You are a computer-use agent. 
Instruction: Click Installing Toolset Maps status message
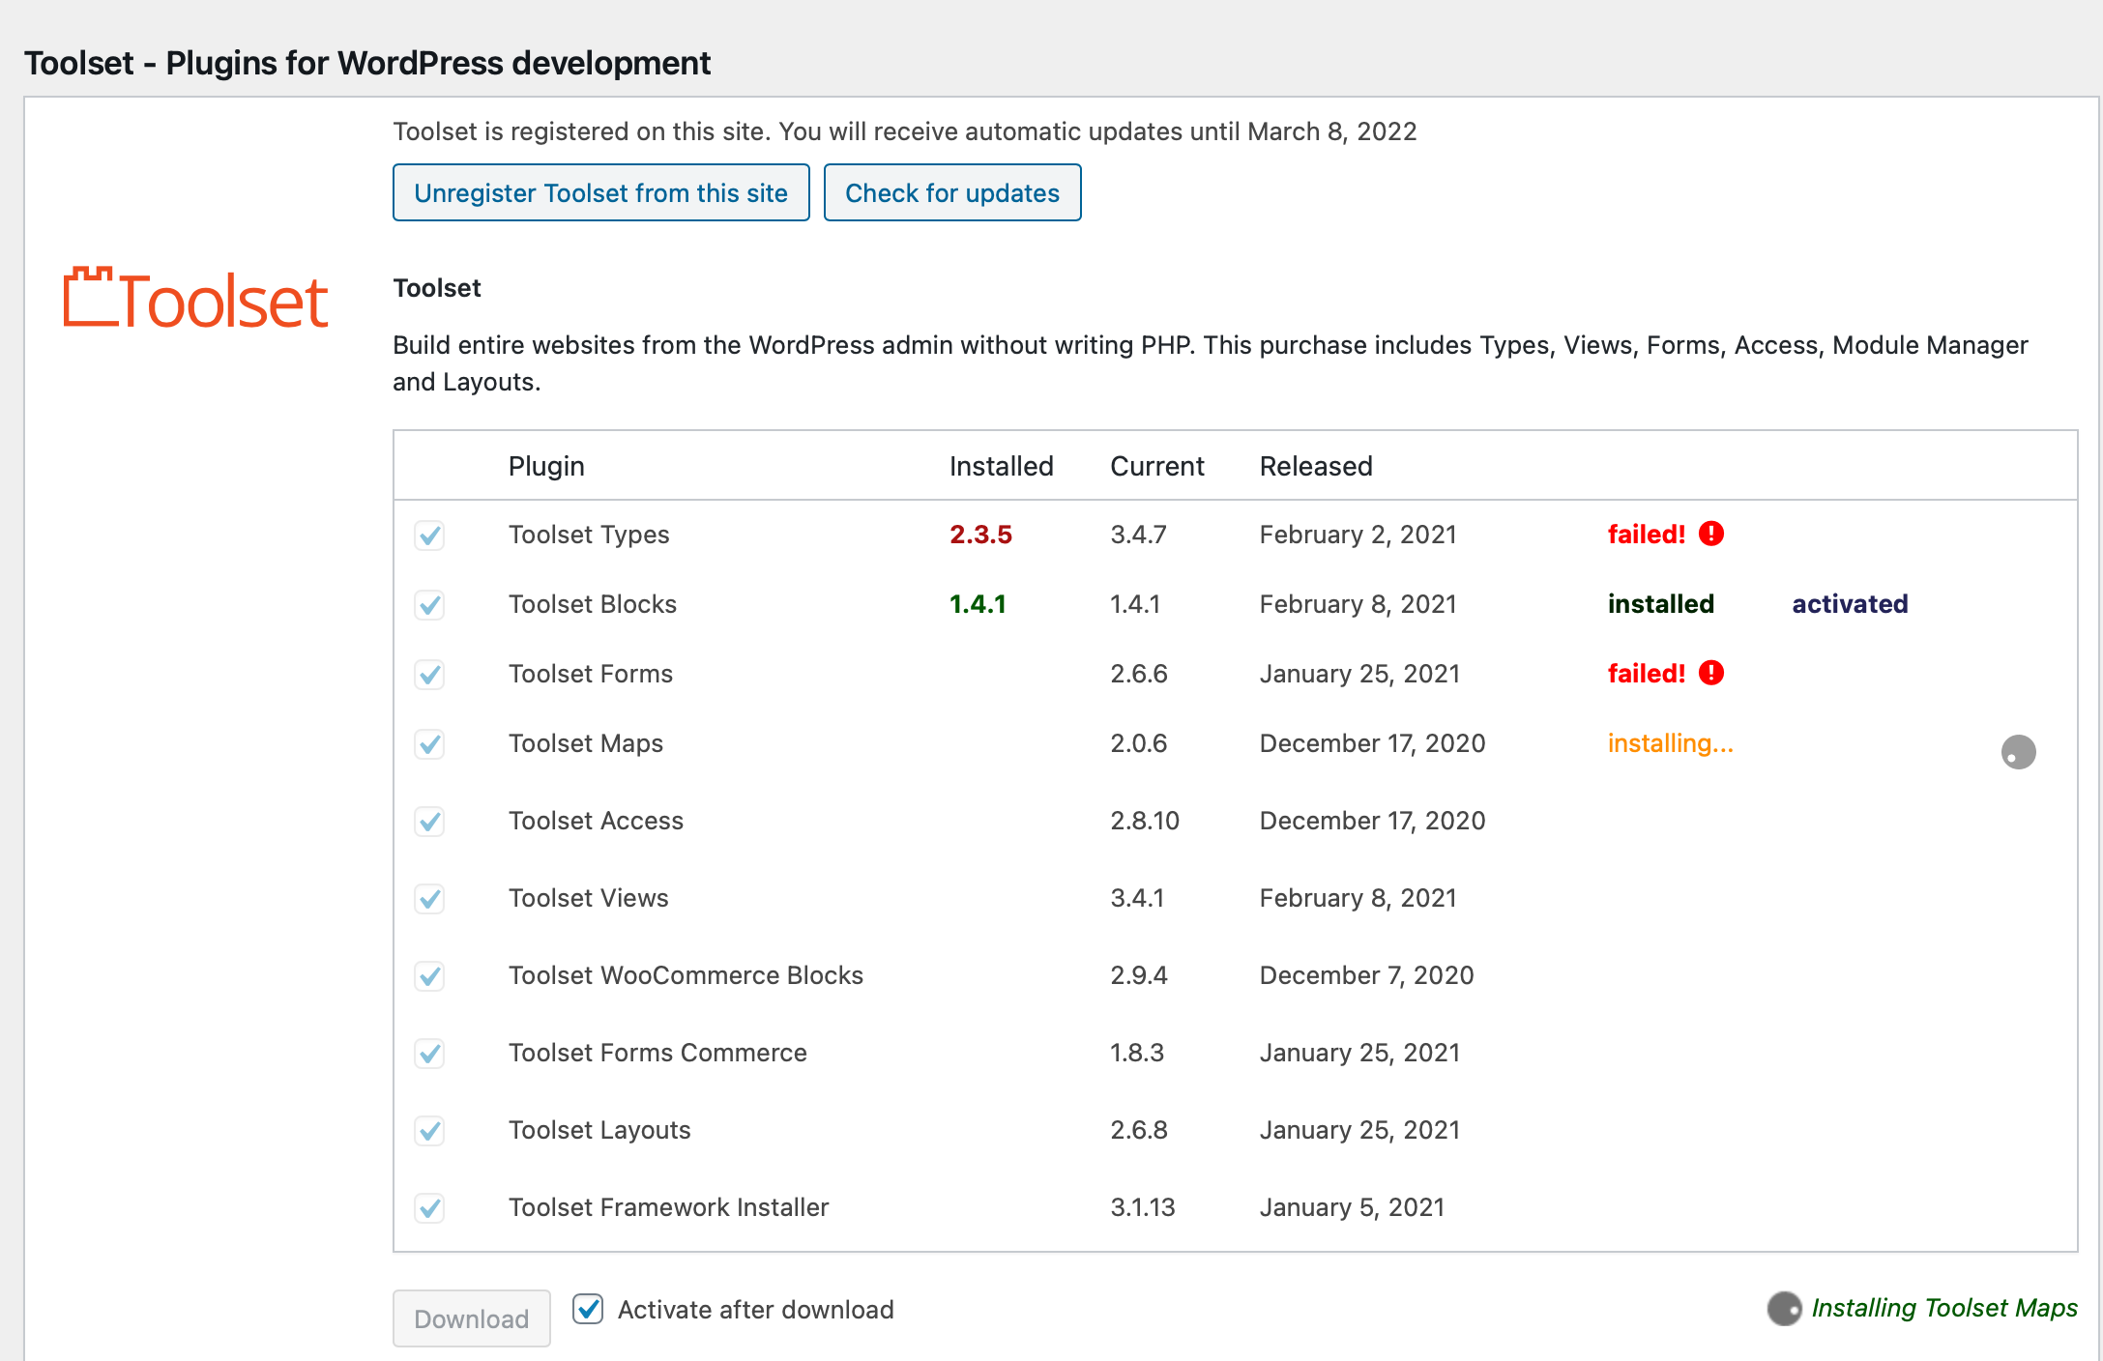pyautogui.click(x=1943, y=1308)
